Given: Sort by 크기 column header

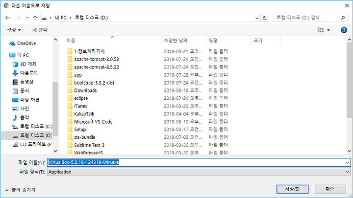Looking at the screenshot, I should pos(258,41).
